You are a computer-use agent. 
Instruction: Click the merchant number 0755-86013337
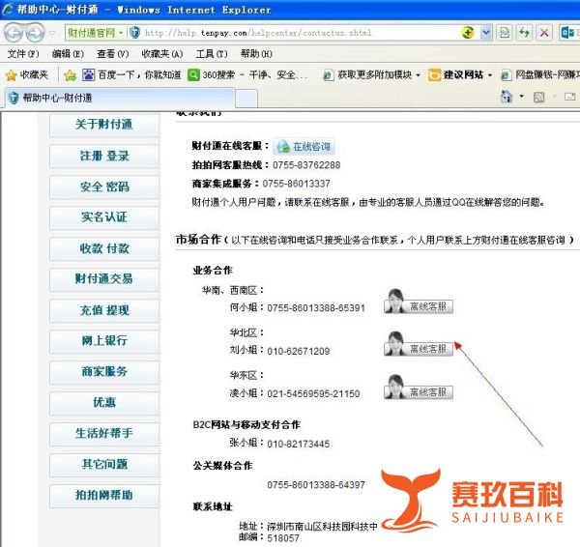296,184
